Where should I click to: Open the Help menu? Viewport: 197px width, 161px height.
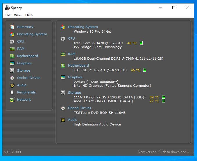tap(29, 15)
